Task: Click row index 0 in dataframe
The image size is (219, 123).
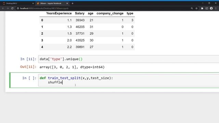Action: tap(42, 20)
